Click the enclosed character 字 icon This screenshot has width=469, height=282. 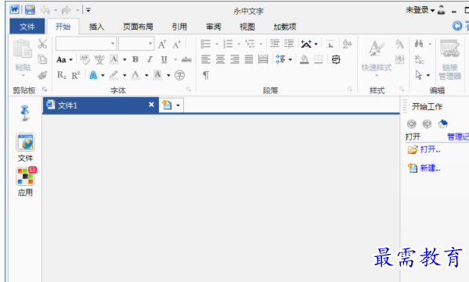point(179,75)
